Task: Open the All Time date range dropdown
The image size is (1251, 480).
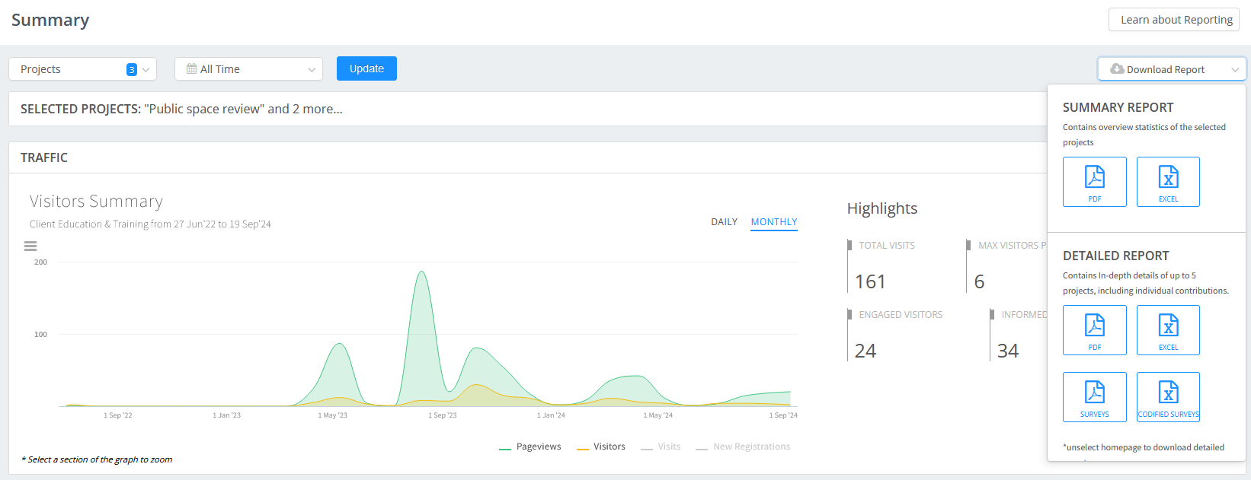Action: tap(248, 69)
